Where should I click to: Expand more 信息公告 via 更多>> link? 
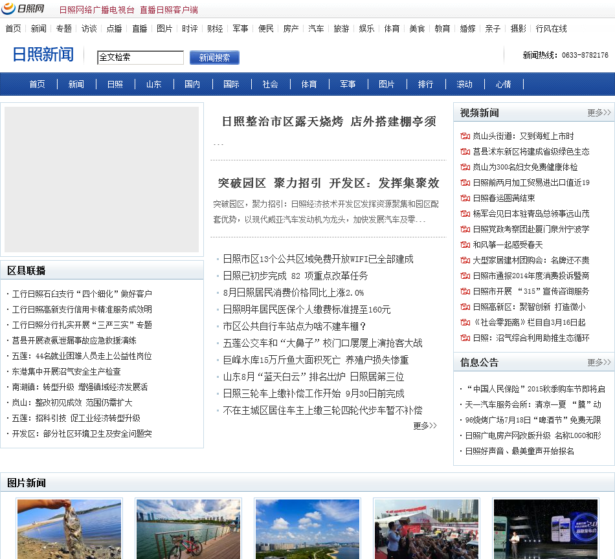pyautogui.click(x=599, y=362)
